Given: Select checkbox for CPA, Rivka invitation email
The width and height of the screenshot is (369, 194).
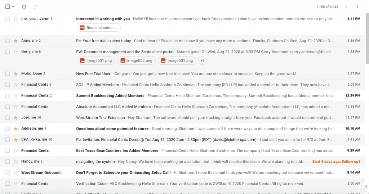Looking at the screenshot, I should [x=8, y=140].
